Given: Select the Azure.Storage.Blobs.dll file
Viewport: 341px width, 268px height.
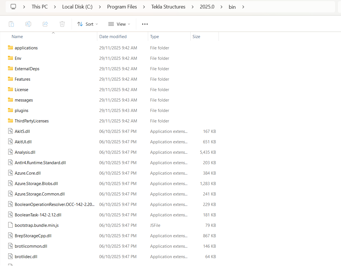Looking at the screenshot, I should click(x=36, y=183).
